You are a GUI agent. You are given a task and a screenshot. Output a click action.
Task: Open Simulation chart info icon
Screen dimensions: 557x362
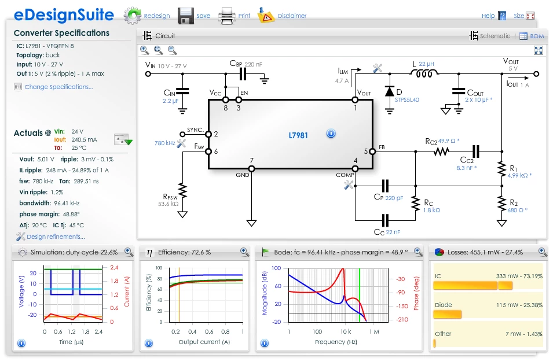pos(21,343)
